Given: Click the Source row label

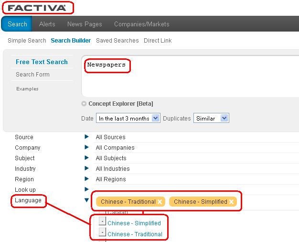Looking at the screenshot, I should point(24,137).
